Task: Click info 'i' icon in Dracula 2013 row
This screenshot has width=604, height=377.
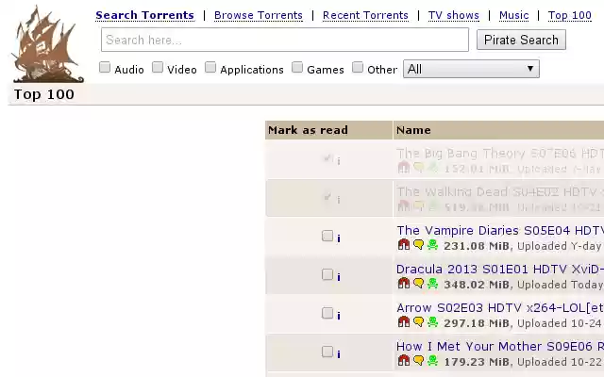Action: pyautogui.click(x=339, y=277)
